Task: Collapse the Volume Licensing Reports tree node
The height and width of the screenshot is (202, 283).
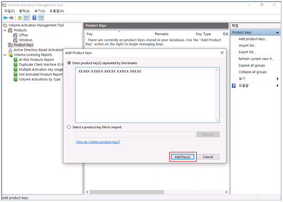Action: tap(5, 55)
